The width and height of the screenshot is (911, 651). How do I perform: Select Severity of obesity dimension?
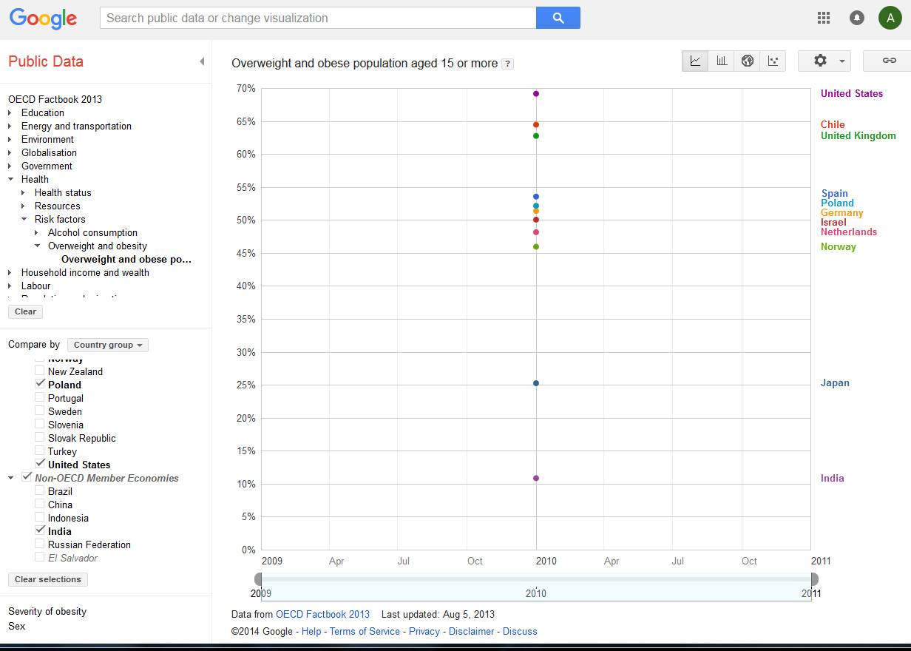(x=47, y=611)
